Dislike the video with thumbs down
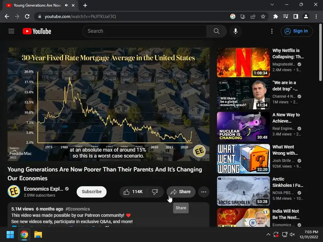The width and height of the screenshot is (323, 242). click(155, 192)
